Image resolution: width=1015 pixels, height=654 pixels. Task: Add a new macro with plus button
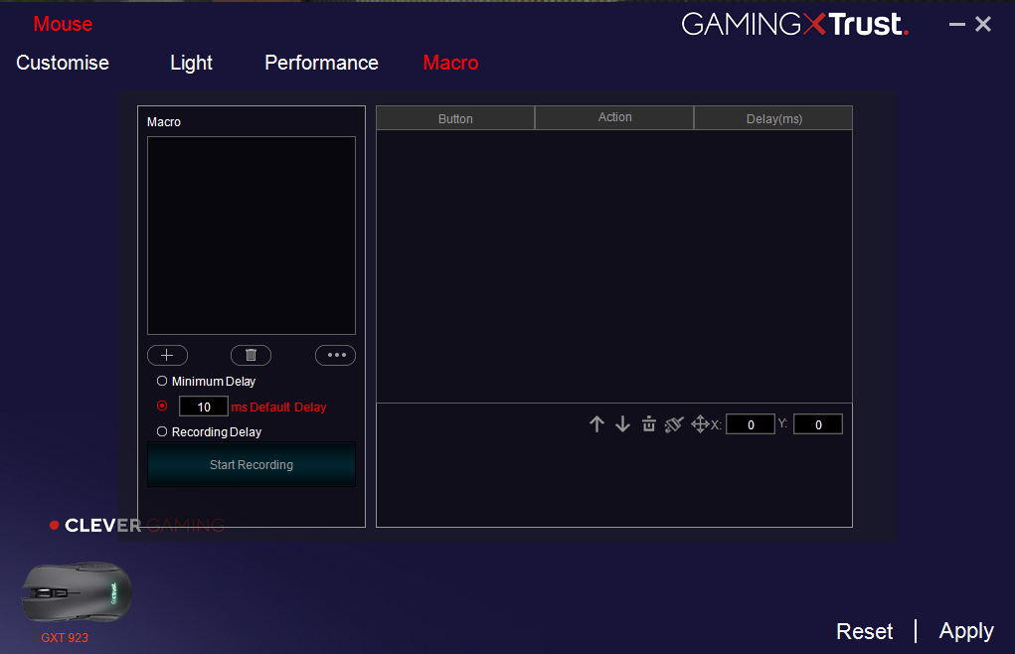[x=167, y=355]
